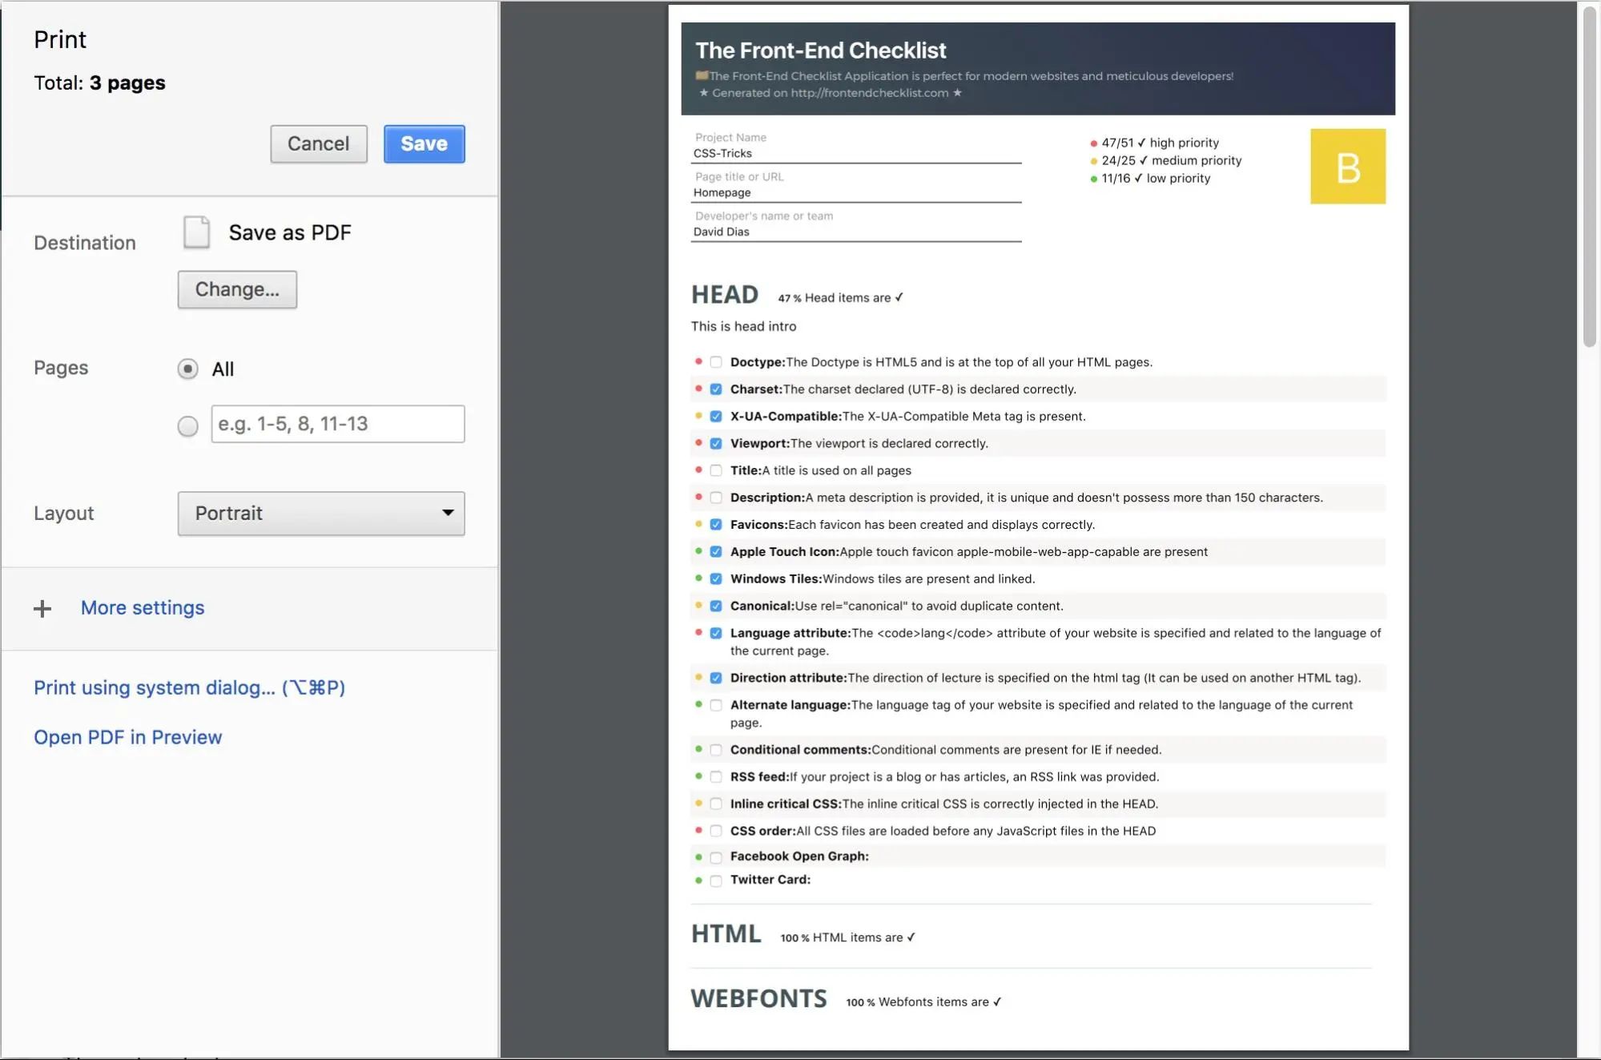Toggle the Apple Touch Icon checkbox
The image size is (1601, 1060).
[x=716, y=552]
